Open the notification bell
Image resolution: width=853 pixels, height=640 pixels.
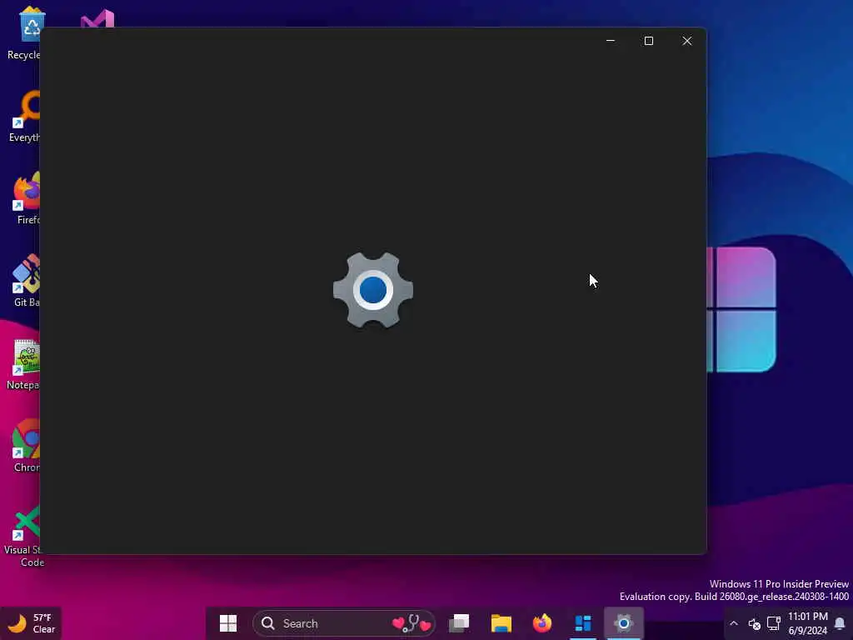(x=840, y=623)
